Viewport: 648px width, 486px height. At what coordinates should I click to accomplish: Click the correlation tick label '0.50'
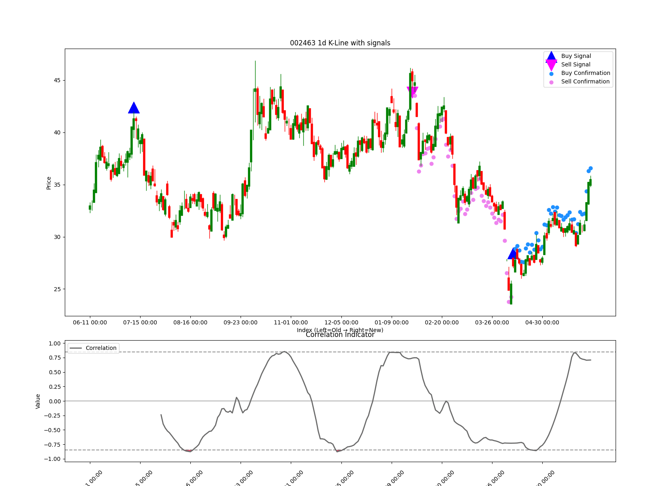pos(54,372)
